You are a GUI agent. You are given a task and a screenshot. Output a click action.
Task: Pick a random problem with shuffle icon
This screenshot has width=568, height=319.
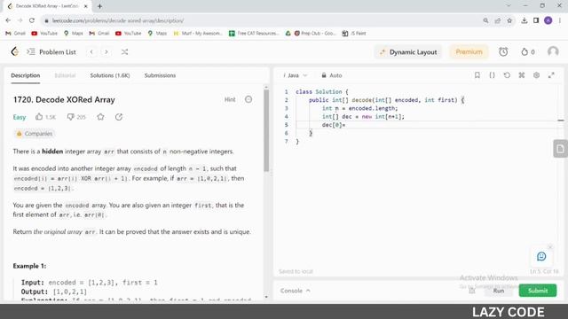pos(124,52)
